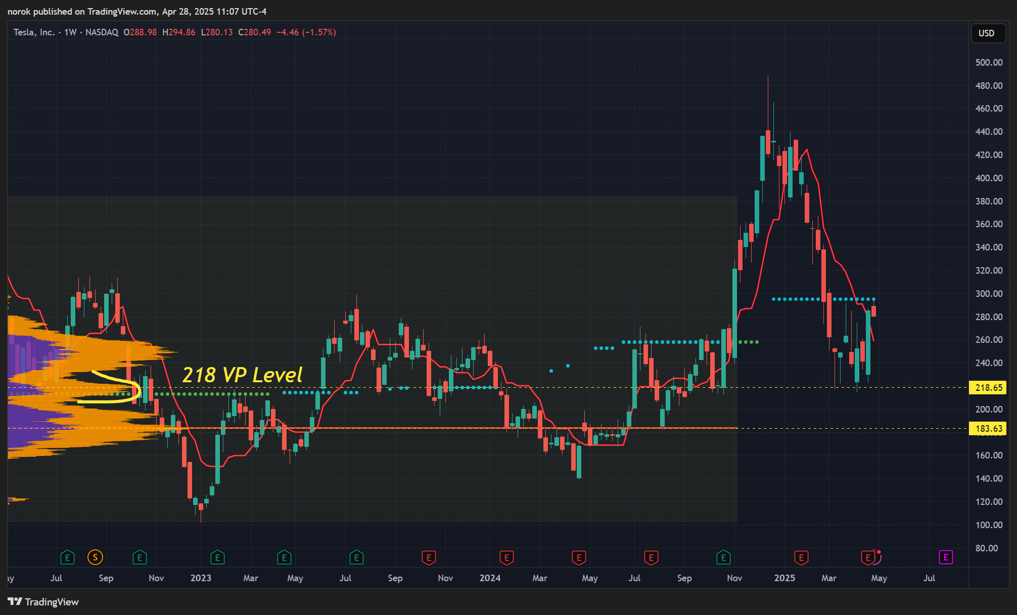1017x615 pixels.
Task: Click the 260.00 price axis label
Action: click(989, 340)
